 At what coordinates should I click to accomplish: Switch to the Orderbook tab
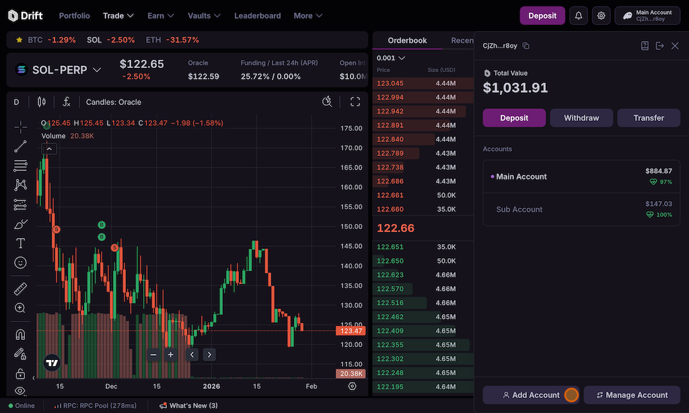(x=407, y=40)
